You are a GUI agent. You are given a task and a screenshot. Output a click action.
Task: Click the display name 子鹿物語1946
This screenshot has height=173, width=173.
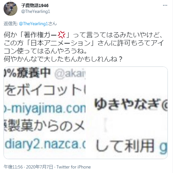point(35,5)
